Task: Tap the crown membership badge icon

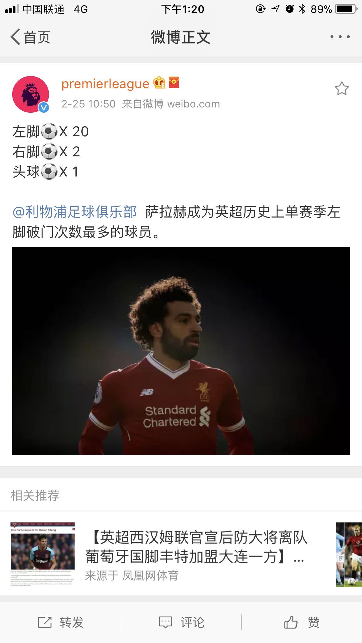Action: click(159, 83)
